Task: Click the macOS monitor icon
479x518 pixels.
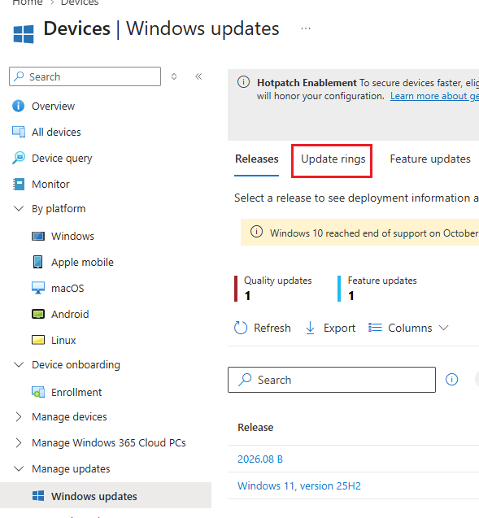Action: pos(38,288)
